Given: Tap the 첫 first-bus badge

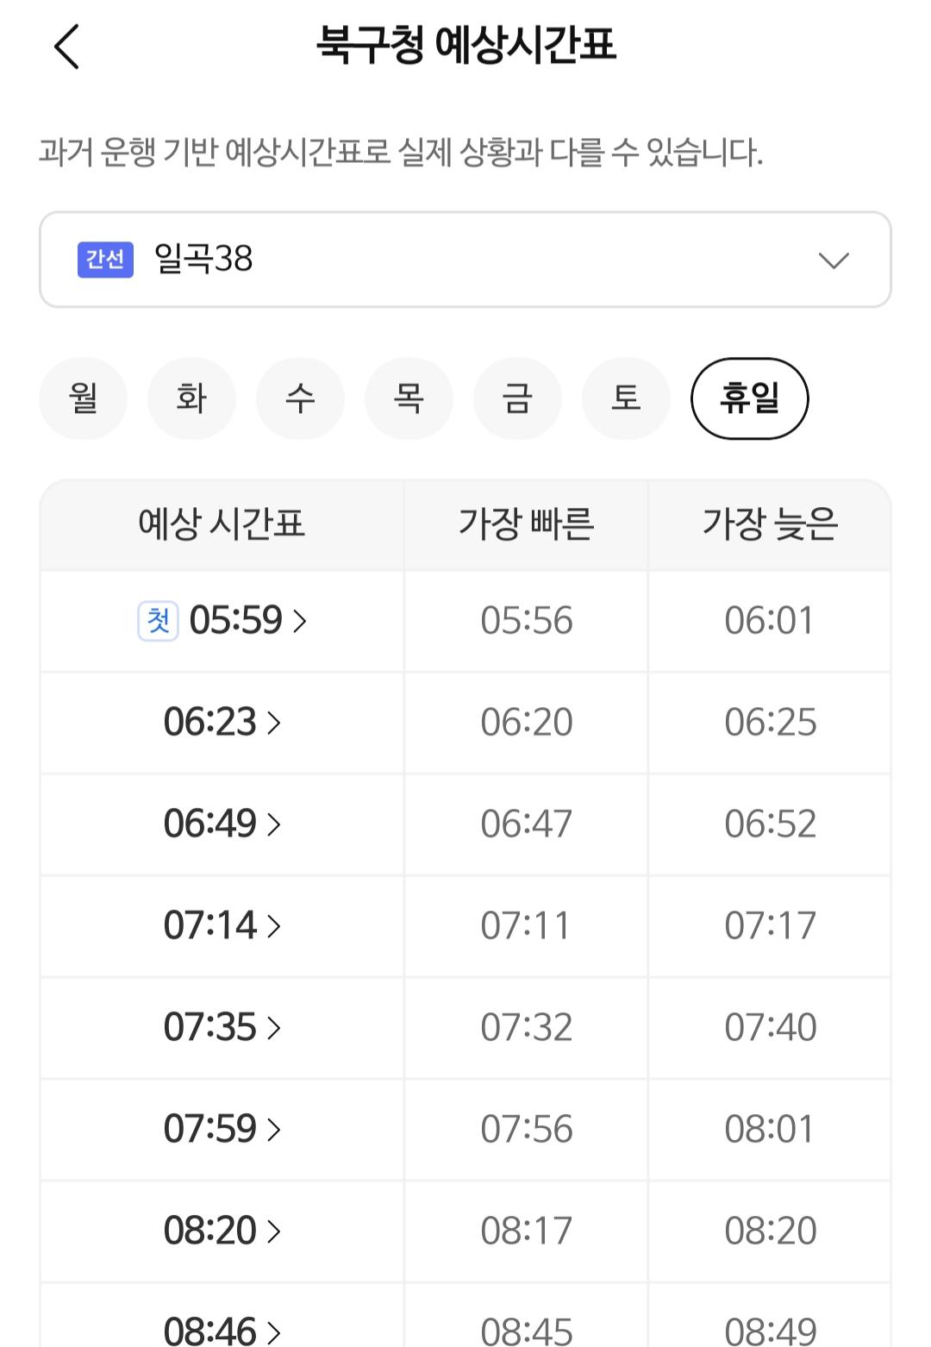Looking at the screenshot, I should [158, 621].
